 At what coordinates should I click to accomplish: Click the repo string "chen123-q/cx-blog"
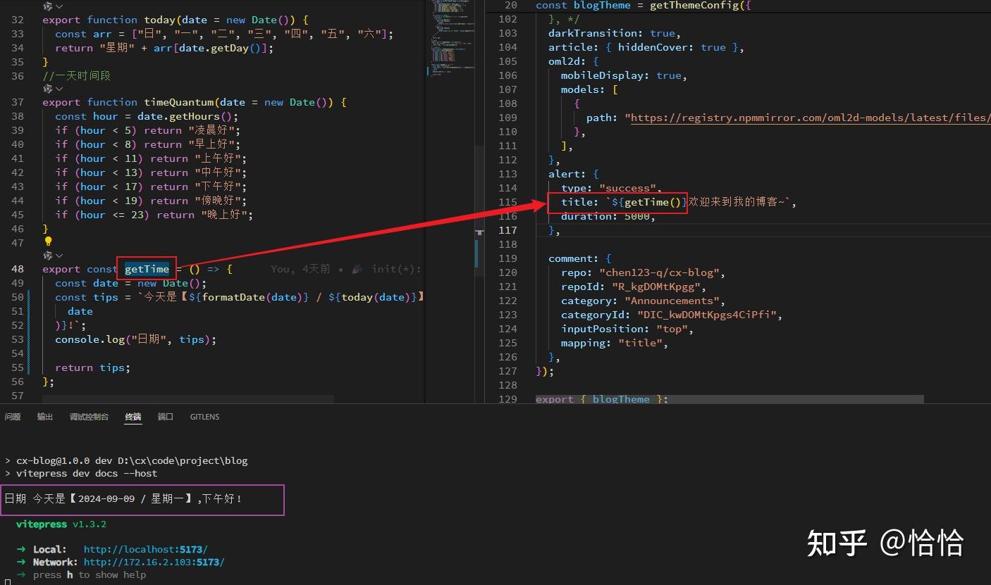tap(659, 272)
